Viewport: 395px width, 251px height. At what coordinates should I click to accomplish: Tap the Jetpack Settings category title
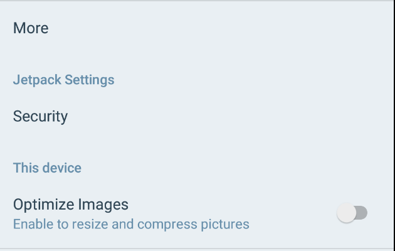[63, 80]
